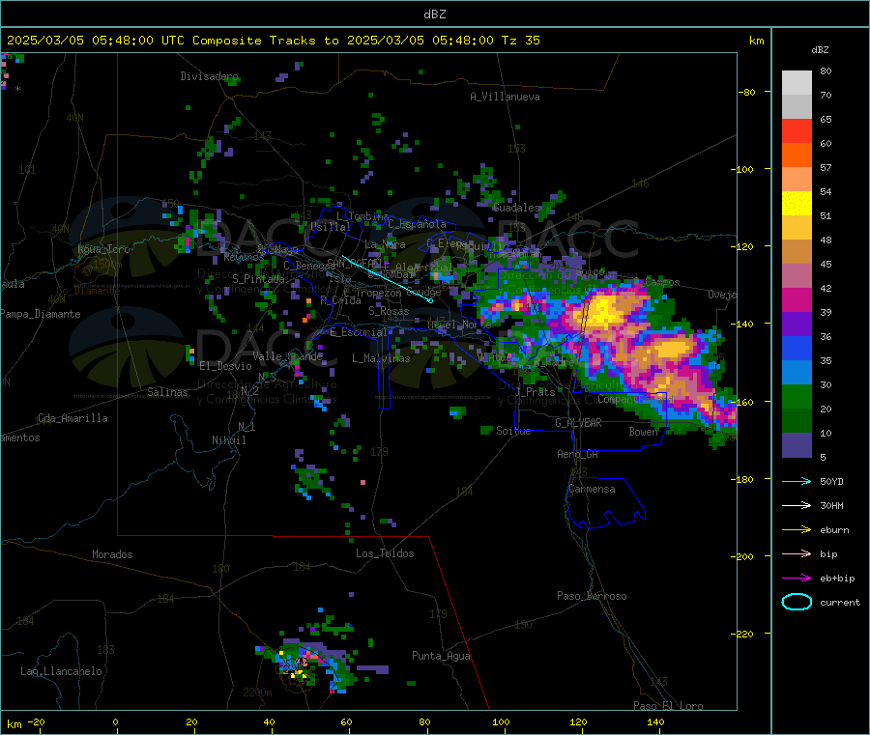Click the Punta_Agua place label
This screenshot has width=870, height=735.
[441, 656]
